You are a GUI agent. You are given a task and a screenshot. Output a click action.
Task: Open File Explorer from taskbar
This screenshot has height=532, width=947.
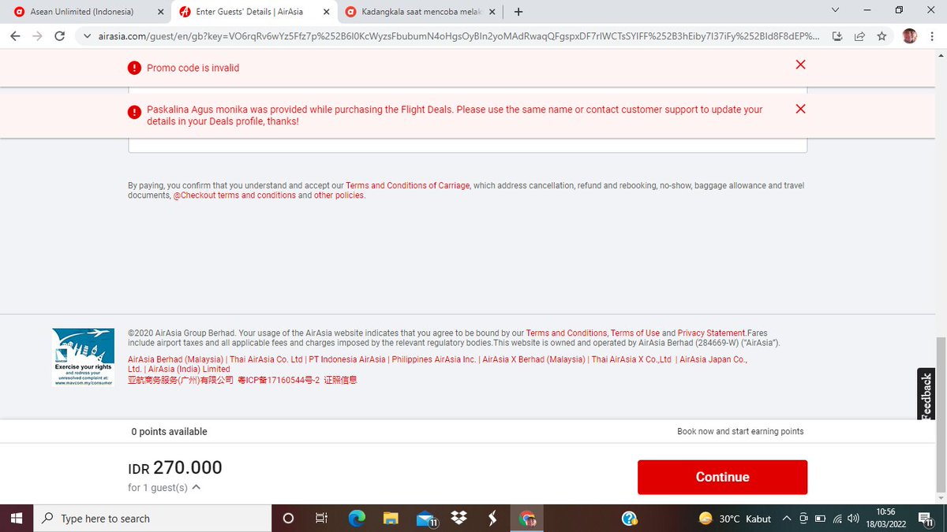tap(391, 518)
